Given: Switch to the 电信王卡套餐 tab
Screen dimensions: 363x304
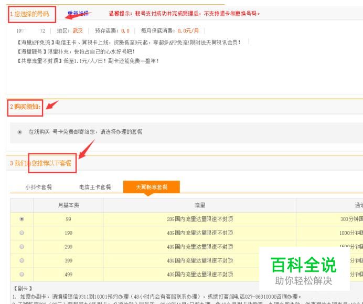Looking at the screenshot, I should click(x=95, y=187).
